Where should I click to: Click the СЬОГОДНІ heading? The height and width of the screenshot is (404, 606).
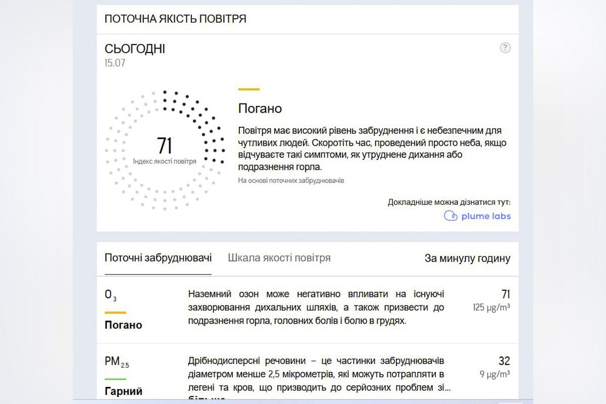134,49
